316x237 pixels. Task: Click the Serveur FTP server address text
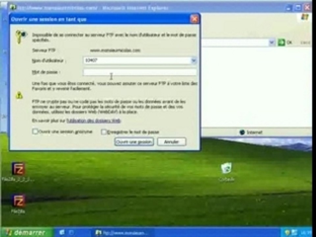(x=115, y=50)
